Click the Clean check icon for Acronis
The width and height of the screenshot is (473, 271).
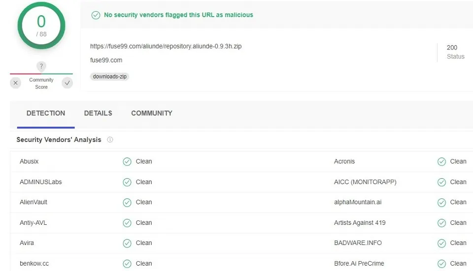(x=442, y=162)
